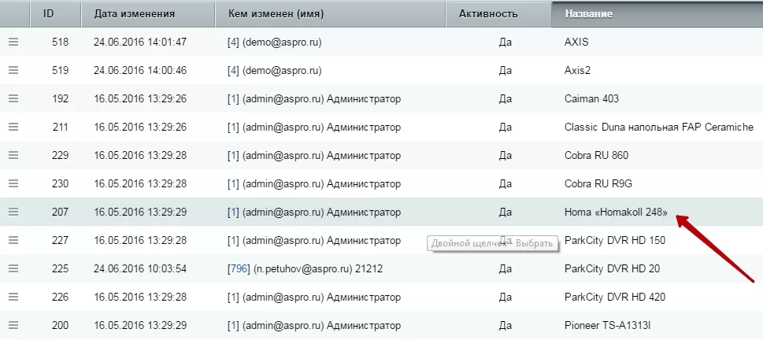This screenshot has width=763, height=340.
Task: Open actions icon for ParkCity DVR HD 150
Action: pos(13,240)
